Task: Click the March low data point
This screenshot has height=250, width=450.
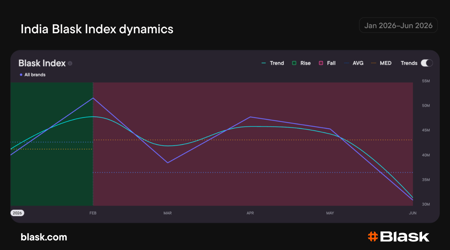Action: [x=168, y=163]
